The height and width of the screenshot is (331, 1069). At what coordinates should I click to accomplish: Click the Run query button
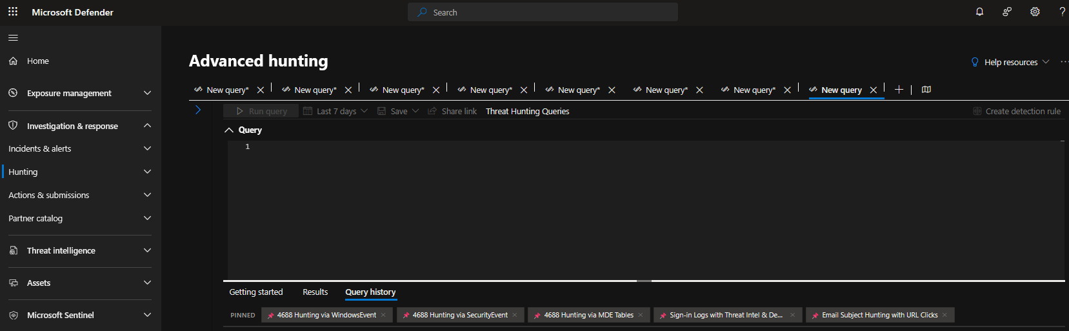tap(261, 111)
